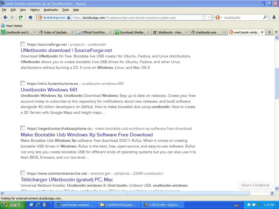Click the https://sourceforge.net result URL text
The width and height of the screenshot is (279, 209).
tap(47, 44)
